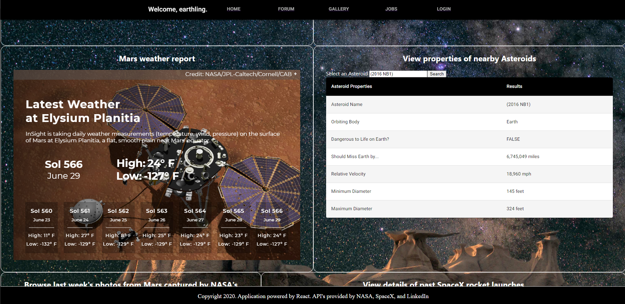Image resolution: width=625 pixels, height=304 pixels.
Task: Click the 145 feet value
Action: (x=515, y=191)
